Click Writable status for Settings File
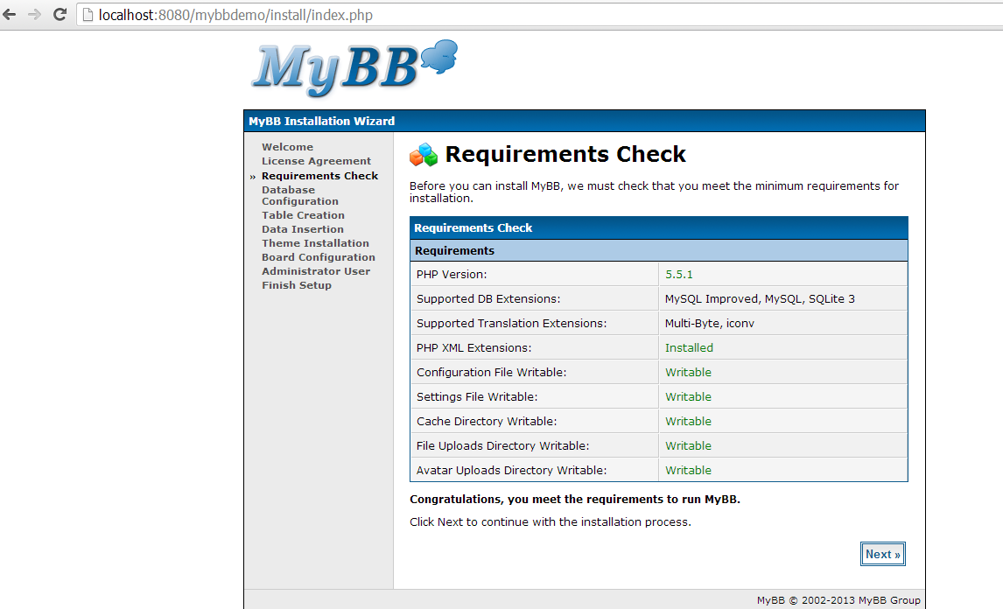 tap(688, 397)
